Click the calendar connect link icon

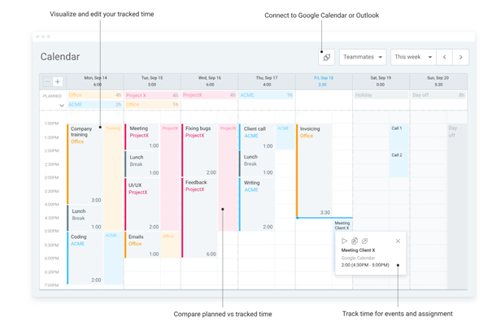point(327,57)
